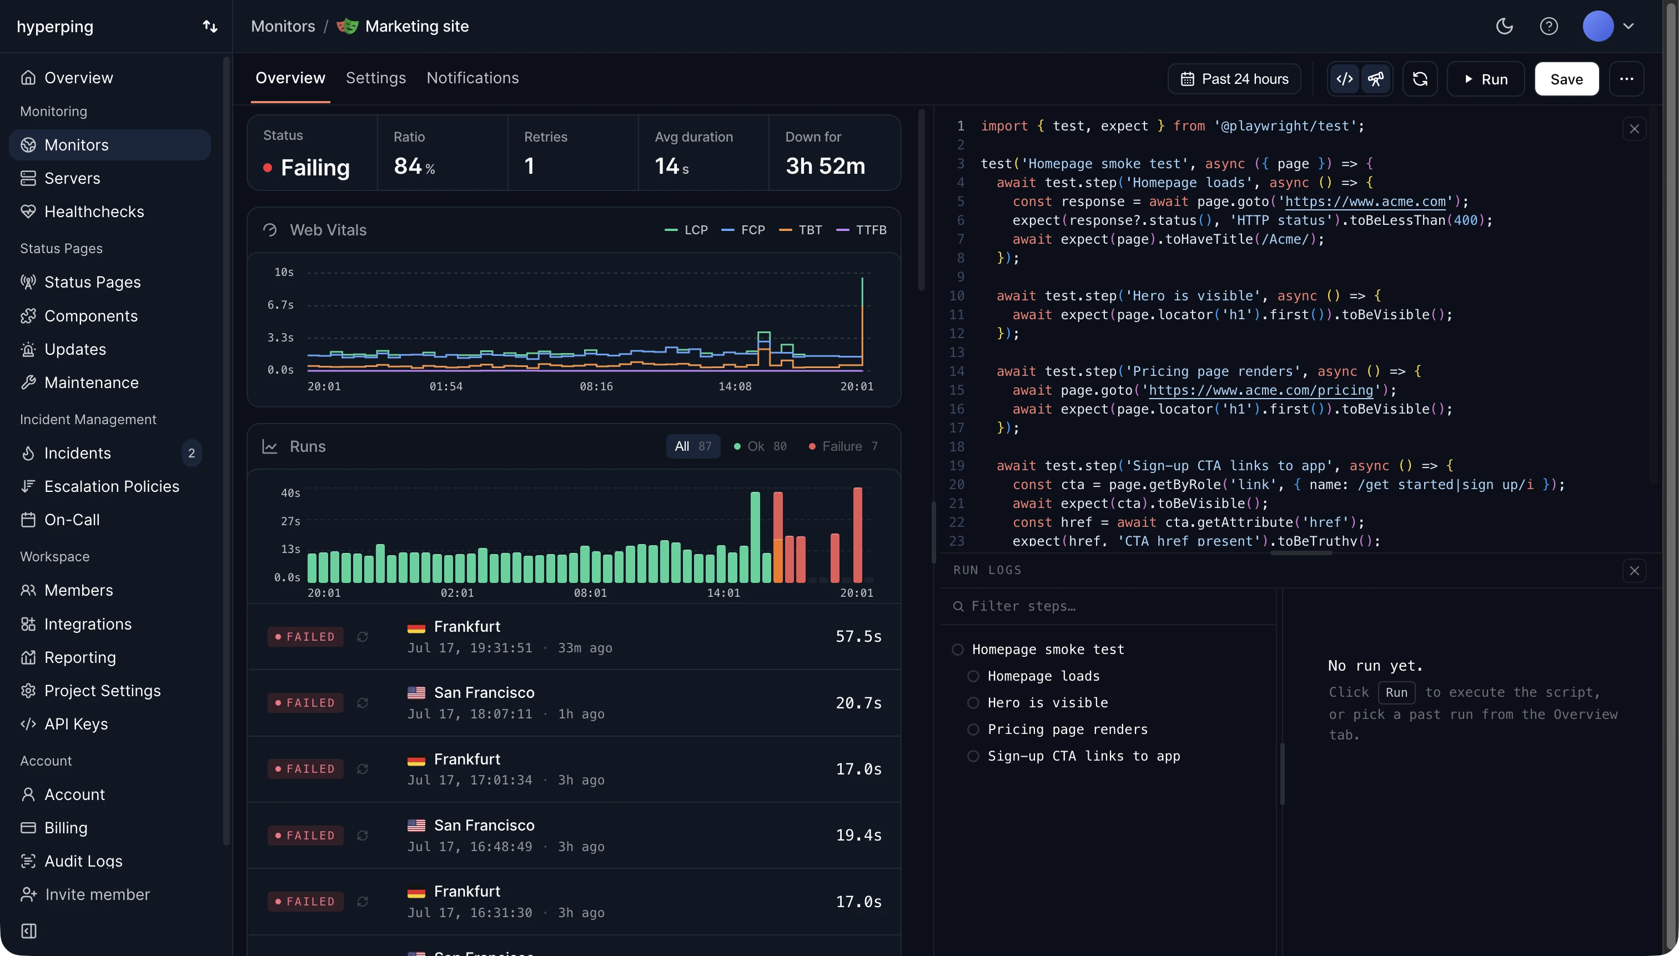
Task: Open the help question mark icon
Action: [1549, 26]
